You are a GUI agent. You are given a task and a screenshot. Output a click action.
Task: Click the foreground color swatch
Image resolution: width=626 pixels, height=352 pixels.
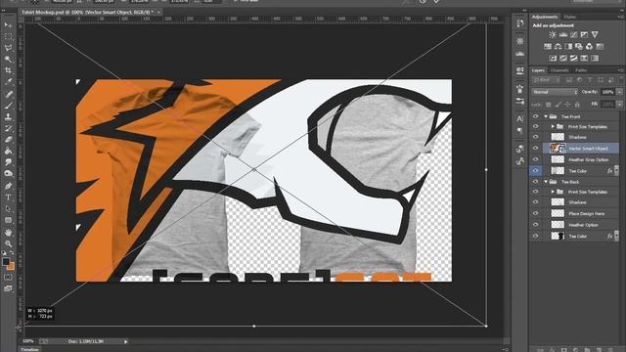[6, 262]
